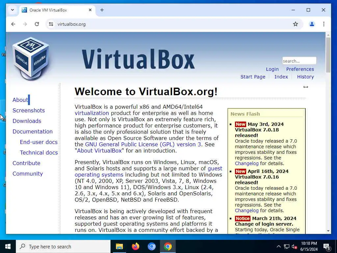Viewport: 337px width, 253px height.
Task: Open the About VirtualBox link
Action: 99,151
